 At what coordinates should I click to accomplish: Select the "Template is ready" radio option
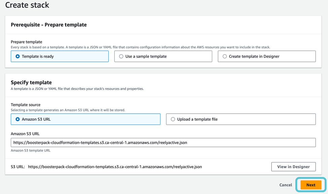tap(18, 56)
